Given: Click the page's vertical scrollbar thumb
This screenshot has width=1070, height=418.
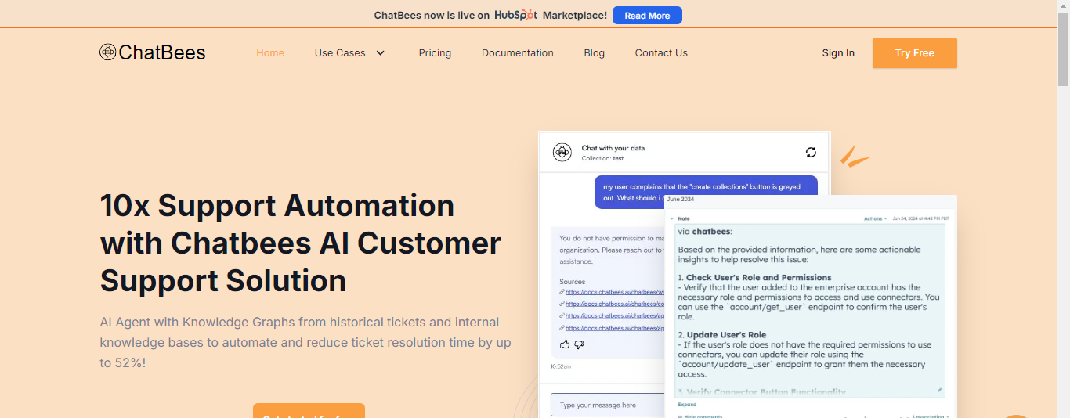Looking at the screenshot, I should point(1063,47).
